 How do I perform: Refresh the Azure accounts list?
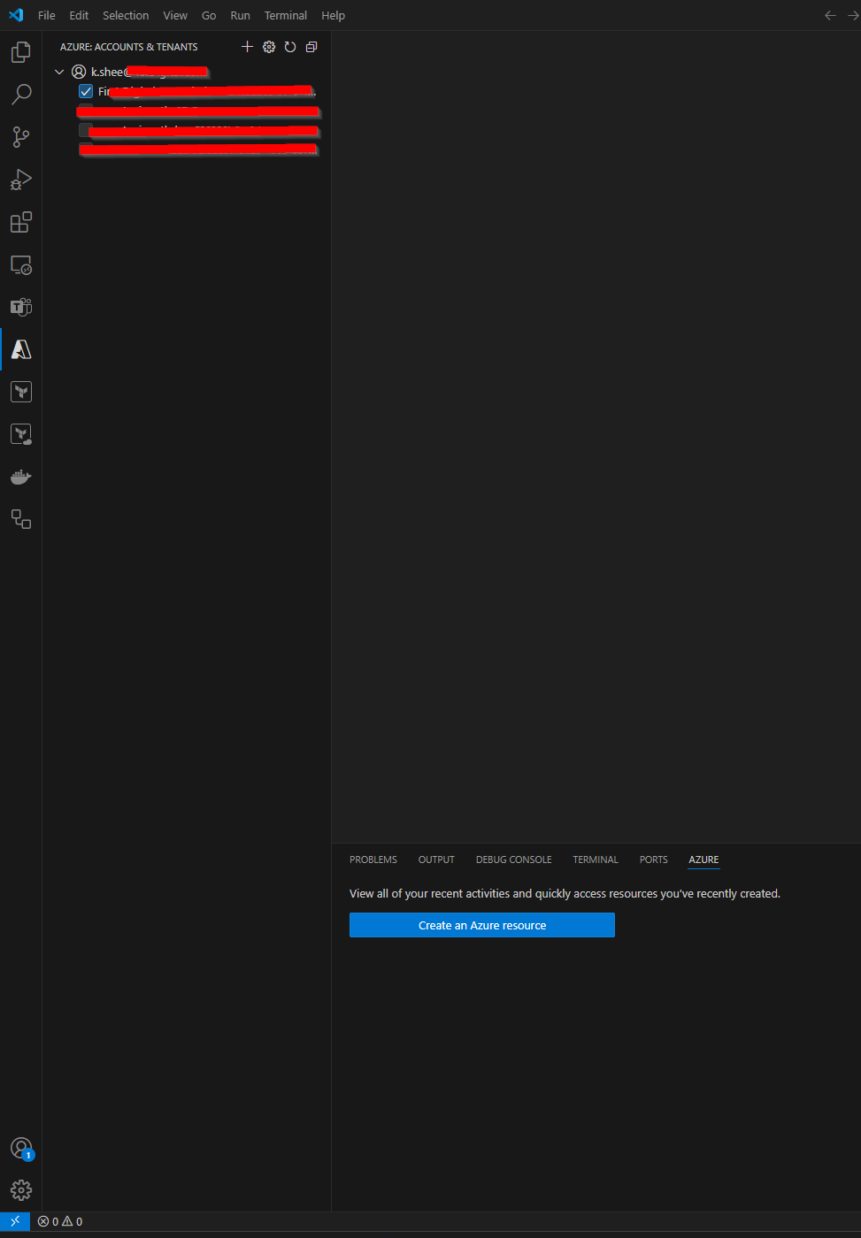click(289, 47)
